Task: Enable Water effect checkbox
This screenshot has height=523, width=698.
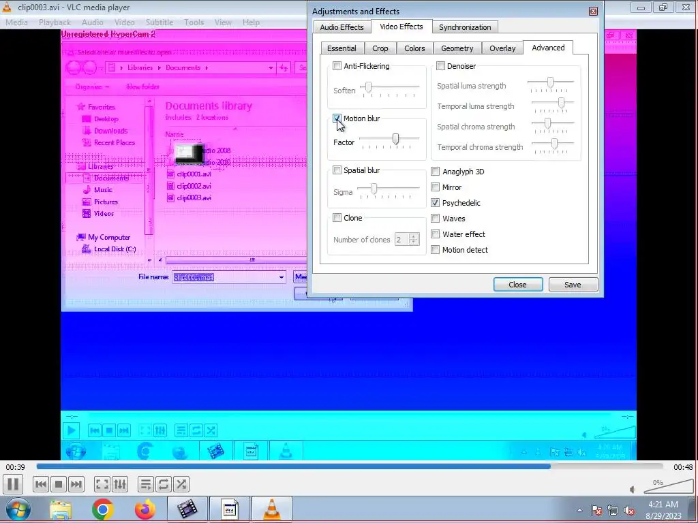Action: point(436,234)
